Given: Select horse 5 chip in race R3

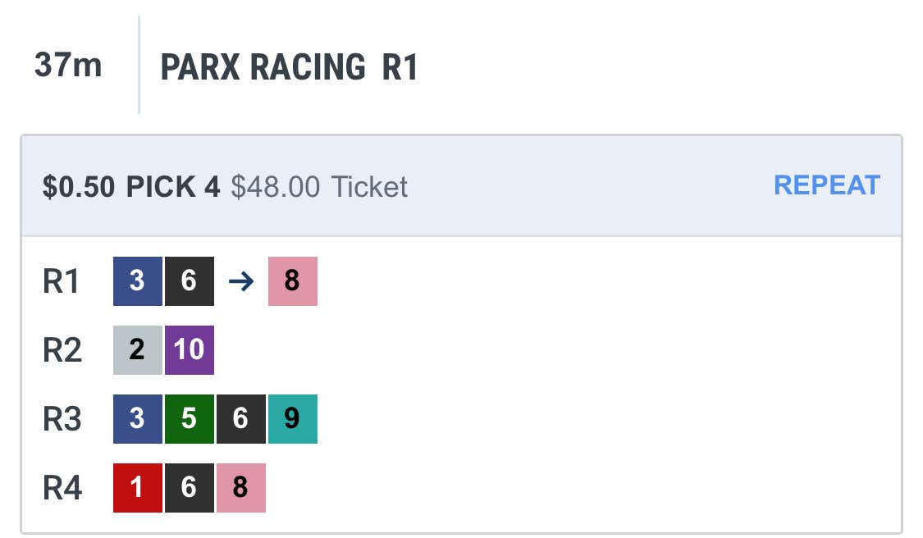Looking at the screenshot, I should (190, 419).
